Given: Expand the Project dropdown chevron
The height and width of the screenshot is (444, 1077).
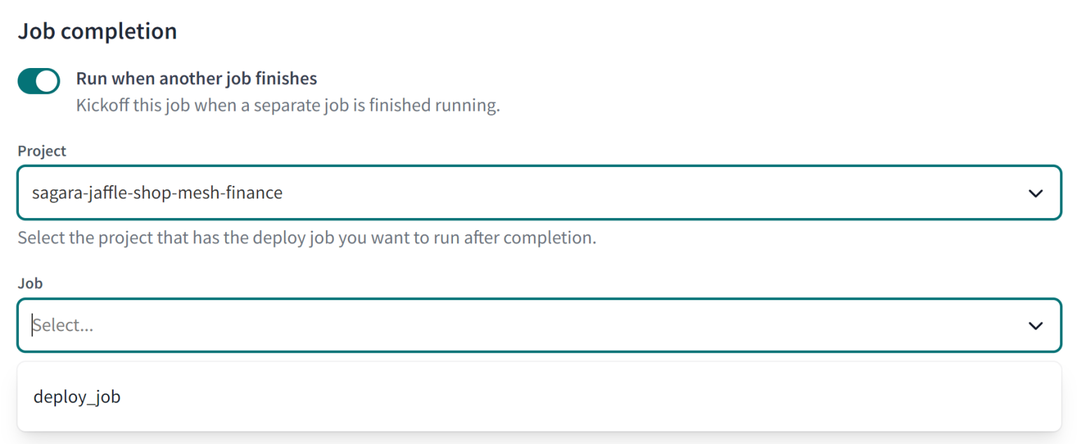Looking at the screenshot, I should click(x=1035, y=193).
